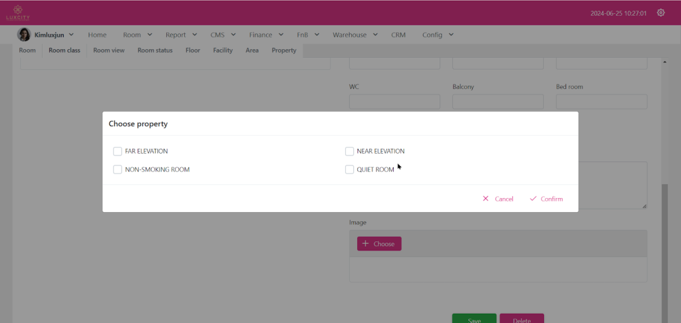Expand the Warehouse dropdown menu
The width and height of the screenshot is (681, 323).
(x=355, y=35)
